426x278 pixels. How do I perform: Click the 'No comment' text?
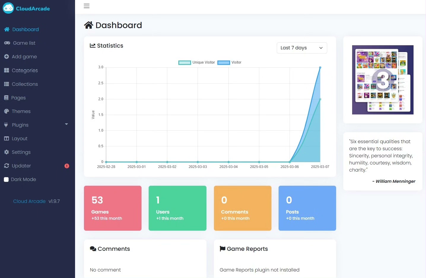pyautogui.click(x=105, y=270)
